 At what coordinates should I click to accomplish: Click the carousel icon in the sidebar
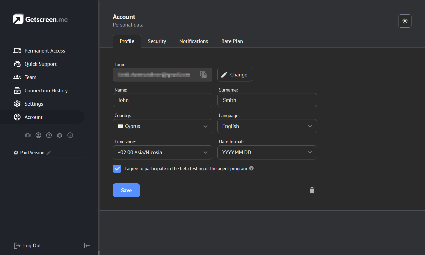(x=28, y=135)
